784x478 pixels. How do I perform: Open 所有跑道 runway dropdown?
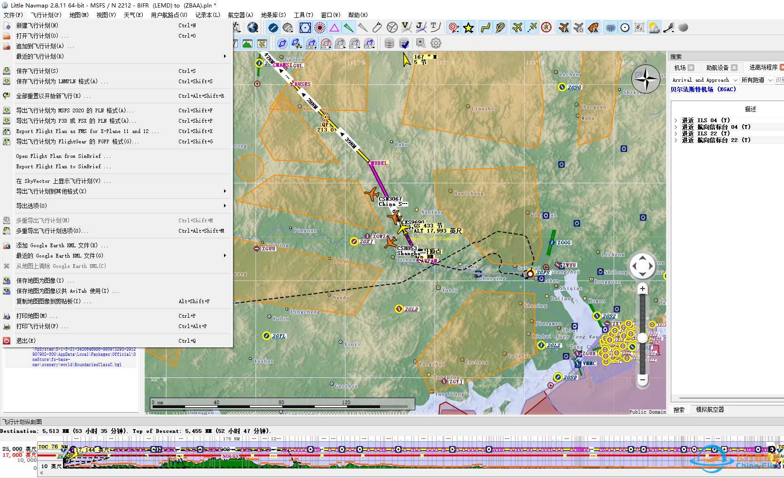click(x=757, y=80)
